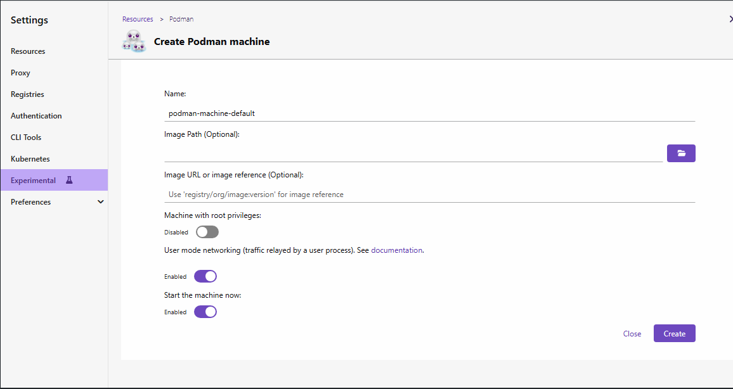Select Authentication in sidebar

[x=36, y=116]
